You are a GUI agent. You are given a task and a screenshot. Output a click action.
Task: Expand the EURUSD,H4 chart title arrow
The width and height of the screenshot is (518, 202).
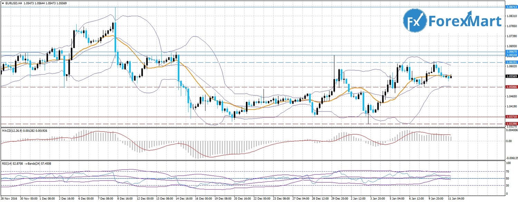click(3, 3)
